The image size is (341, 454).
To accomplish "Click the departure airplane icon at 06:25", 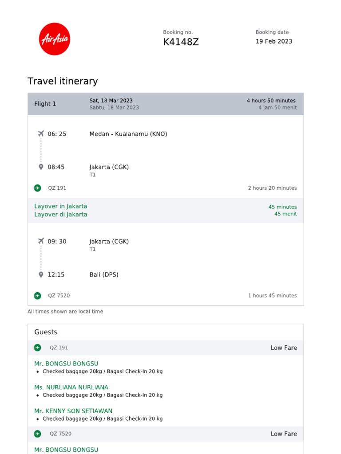I will coord(41,133).
